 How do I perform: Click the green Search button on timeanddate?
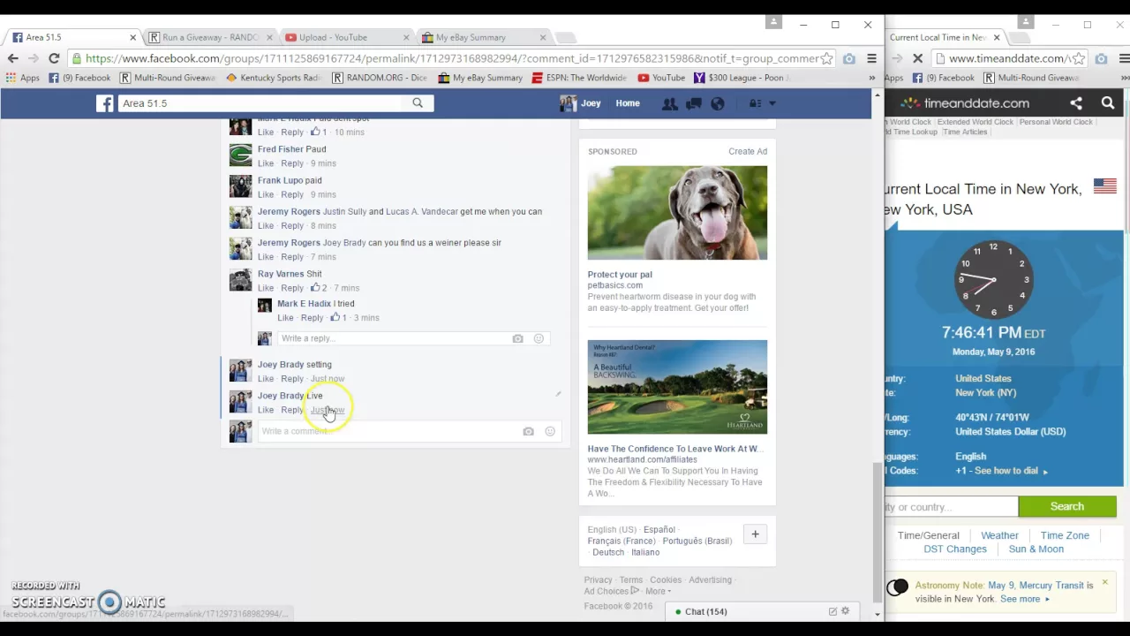pyautogui.click(x=1066, y=507)
